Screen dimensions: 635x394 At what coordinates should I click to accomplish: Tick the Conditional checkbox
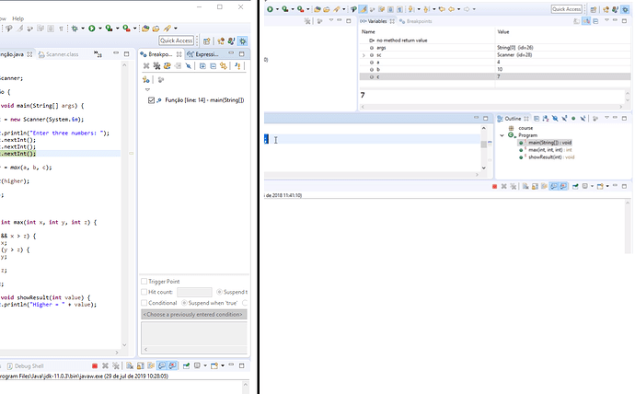click(144, 303)
